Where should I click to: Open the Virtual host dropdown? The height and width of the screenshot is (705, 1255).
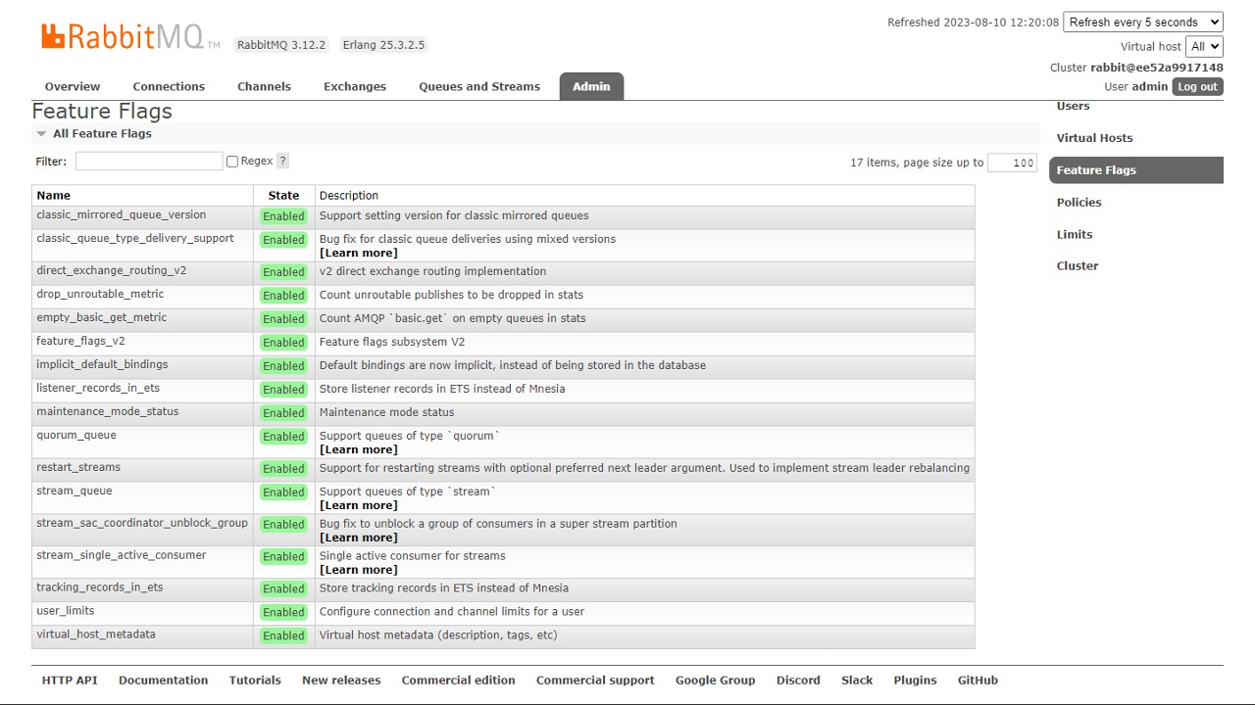tap(1204, 46)
